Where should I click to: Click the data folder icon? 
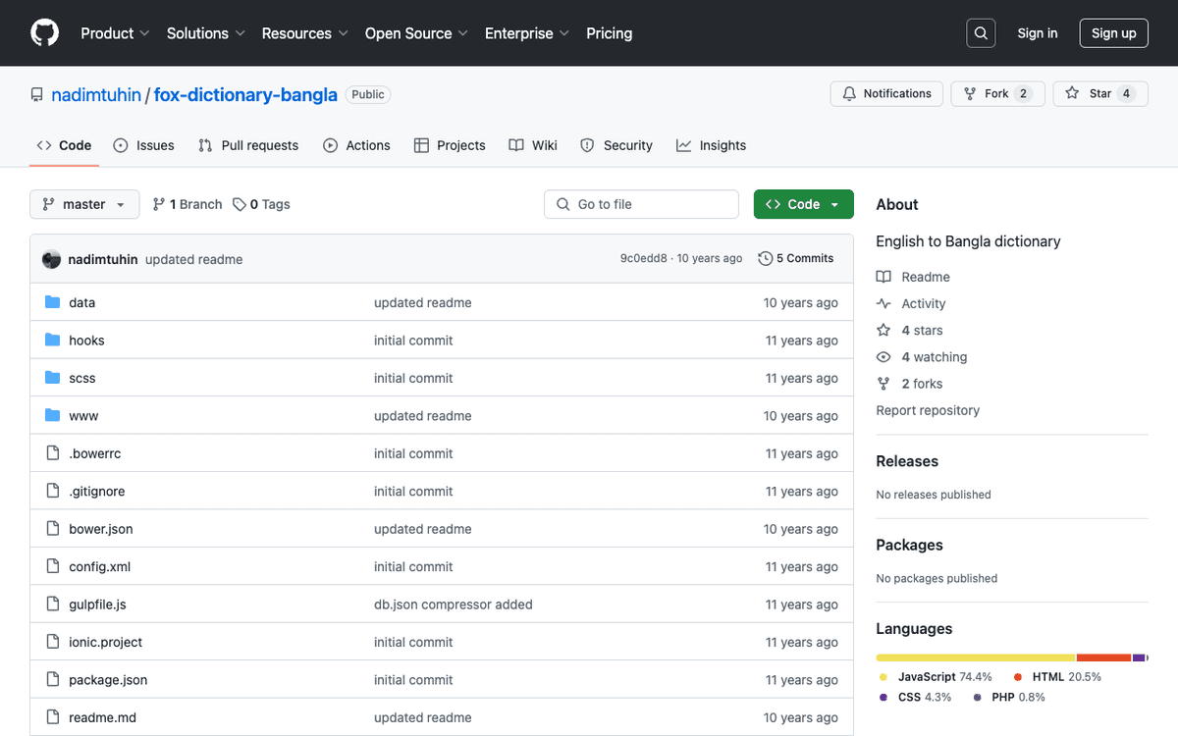[x=53, y=302]
